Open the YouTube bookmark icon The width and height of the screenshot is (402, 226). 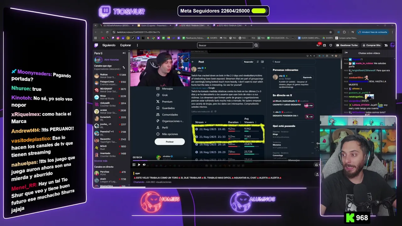[103, 38]
